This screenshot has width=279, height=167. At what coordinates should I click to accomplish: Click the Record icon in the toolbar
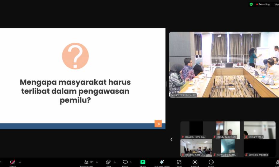click(x=195, y=162)
